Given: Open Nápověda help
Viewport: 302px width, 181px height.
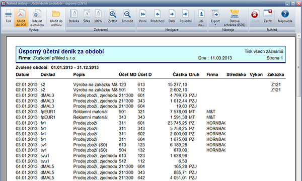Looking at the screenshot, I should [285, 16].
